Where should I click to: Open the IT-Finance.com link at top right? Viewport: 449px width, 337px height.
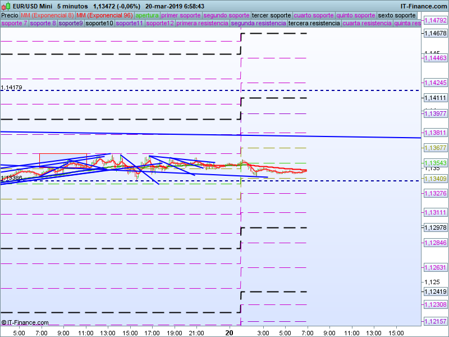tap(423, 6)
